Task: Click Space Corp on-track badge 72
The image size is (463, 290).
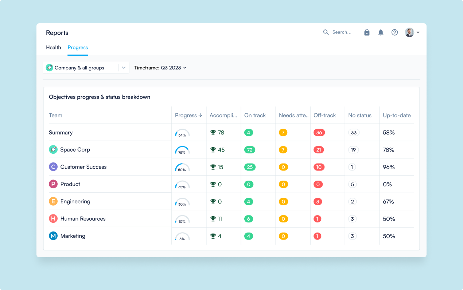Action: pos(250,150)
